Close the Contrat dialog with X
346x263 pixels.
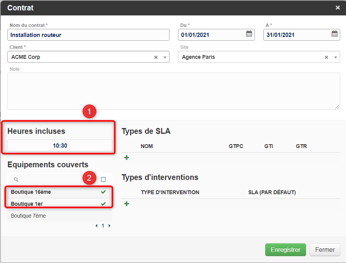tap(338, 8)
